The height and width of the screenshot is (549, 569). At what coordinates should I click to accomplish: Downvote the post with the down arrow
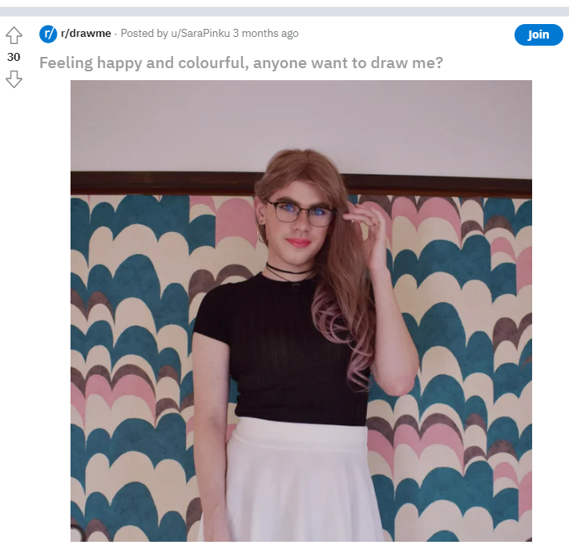pyautogui.click(x=14, y=79)
